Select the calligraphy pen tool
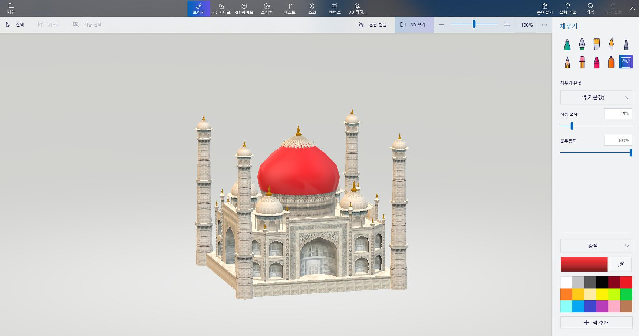639x336 pixels. point(582,44)
